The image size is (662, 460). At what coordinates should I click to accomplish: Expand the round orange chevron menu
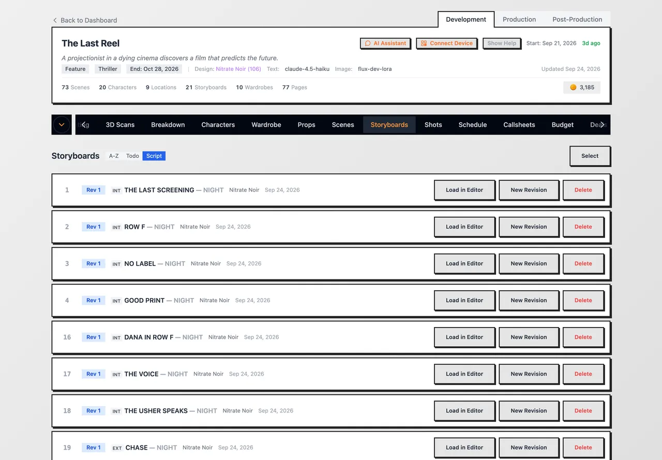[62, 125]
